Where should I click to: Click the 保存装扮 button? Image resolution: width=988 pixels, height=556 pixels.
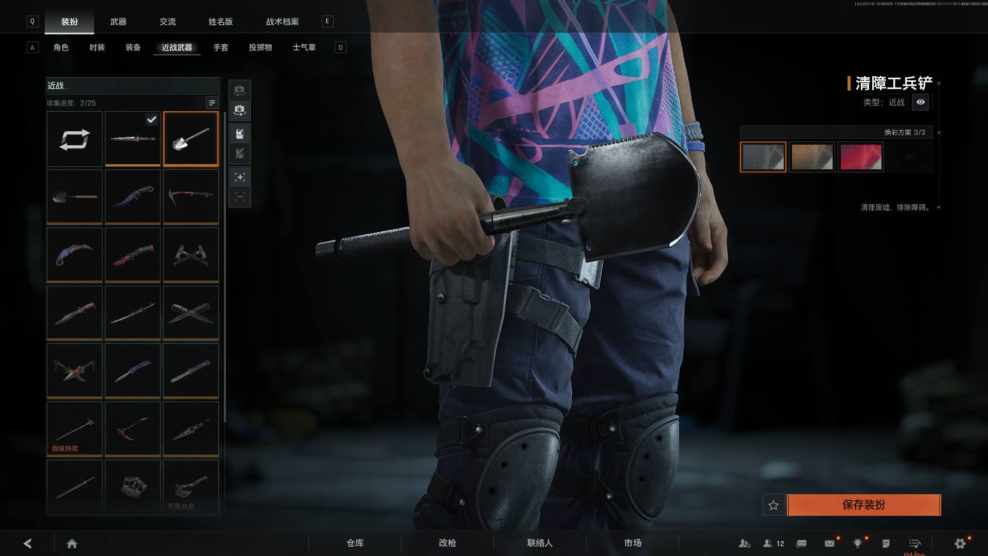(x=864, y=505)
